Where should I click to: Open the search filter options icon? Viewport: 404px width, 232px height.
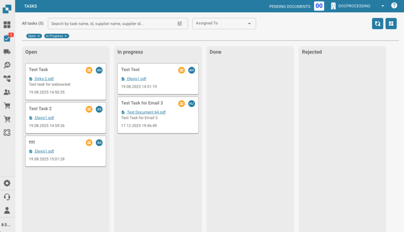pyautogui.click(x=180, y=24)
